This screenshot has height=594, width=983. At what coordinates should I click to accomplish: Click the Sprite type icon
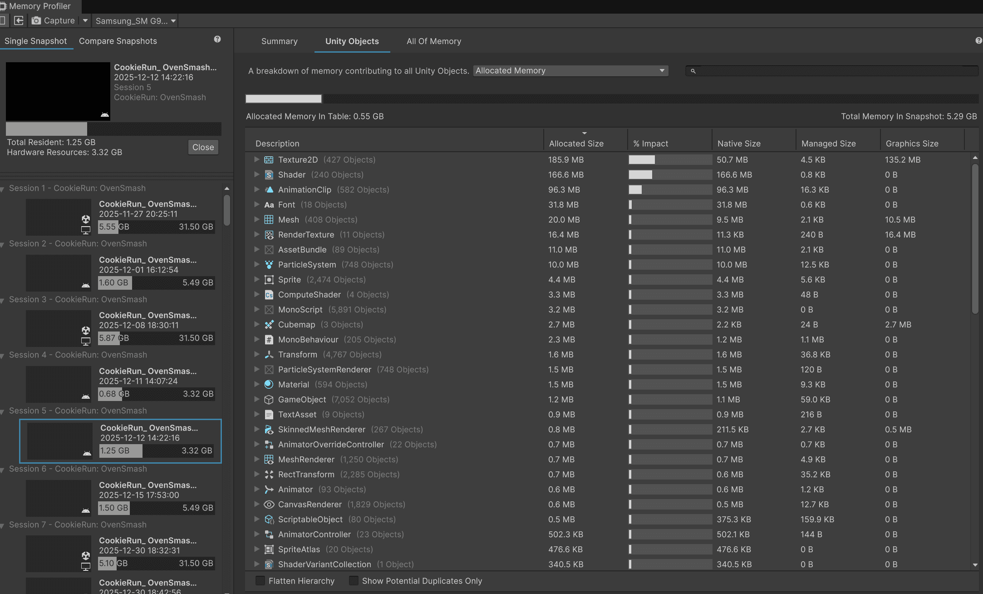[269, 280]
